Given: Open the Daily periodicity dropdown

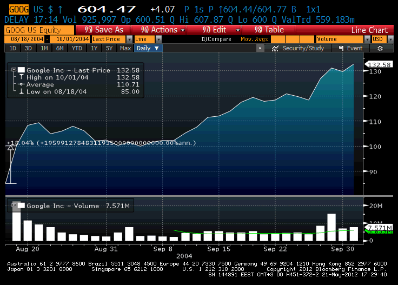Looking at the screenshot, I should 148,48.
